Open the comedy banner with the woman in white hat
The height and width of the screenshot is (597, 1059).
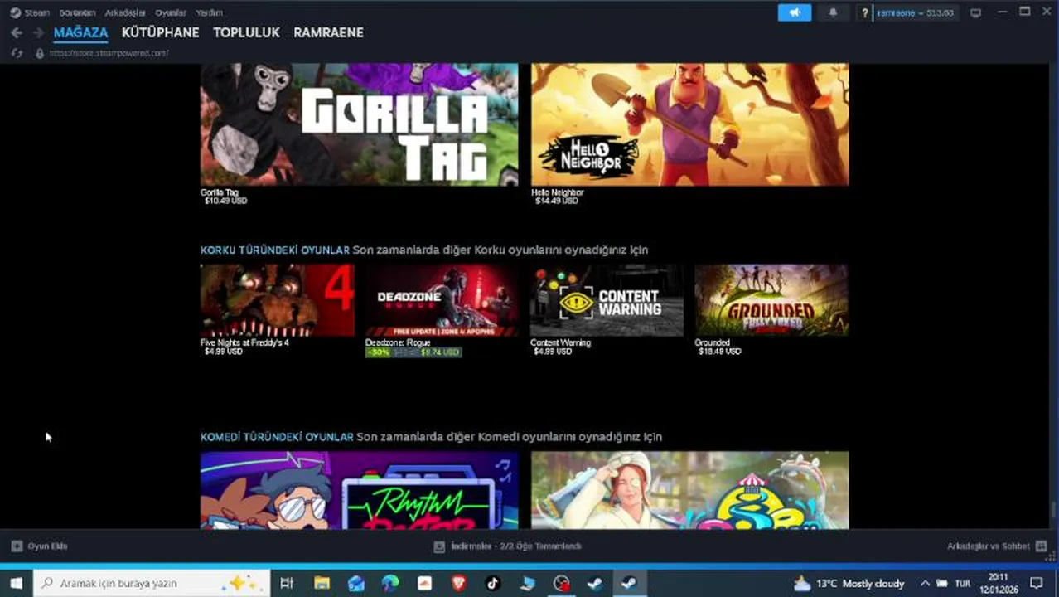click(689, 490)
